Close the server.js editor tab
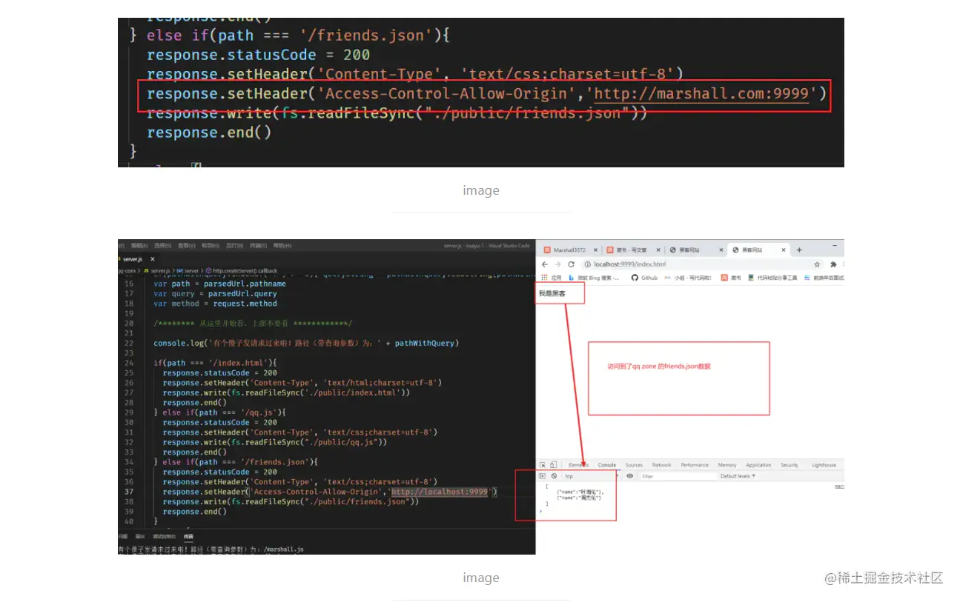Viewport: 960px width, 602px height. (153, 259)
